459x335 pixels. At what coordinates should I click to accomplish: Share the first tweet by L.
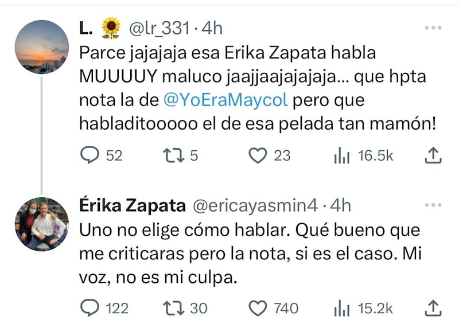click(x=433, y=155)
